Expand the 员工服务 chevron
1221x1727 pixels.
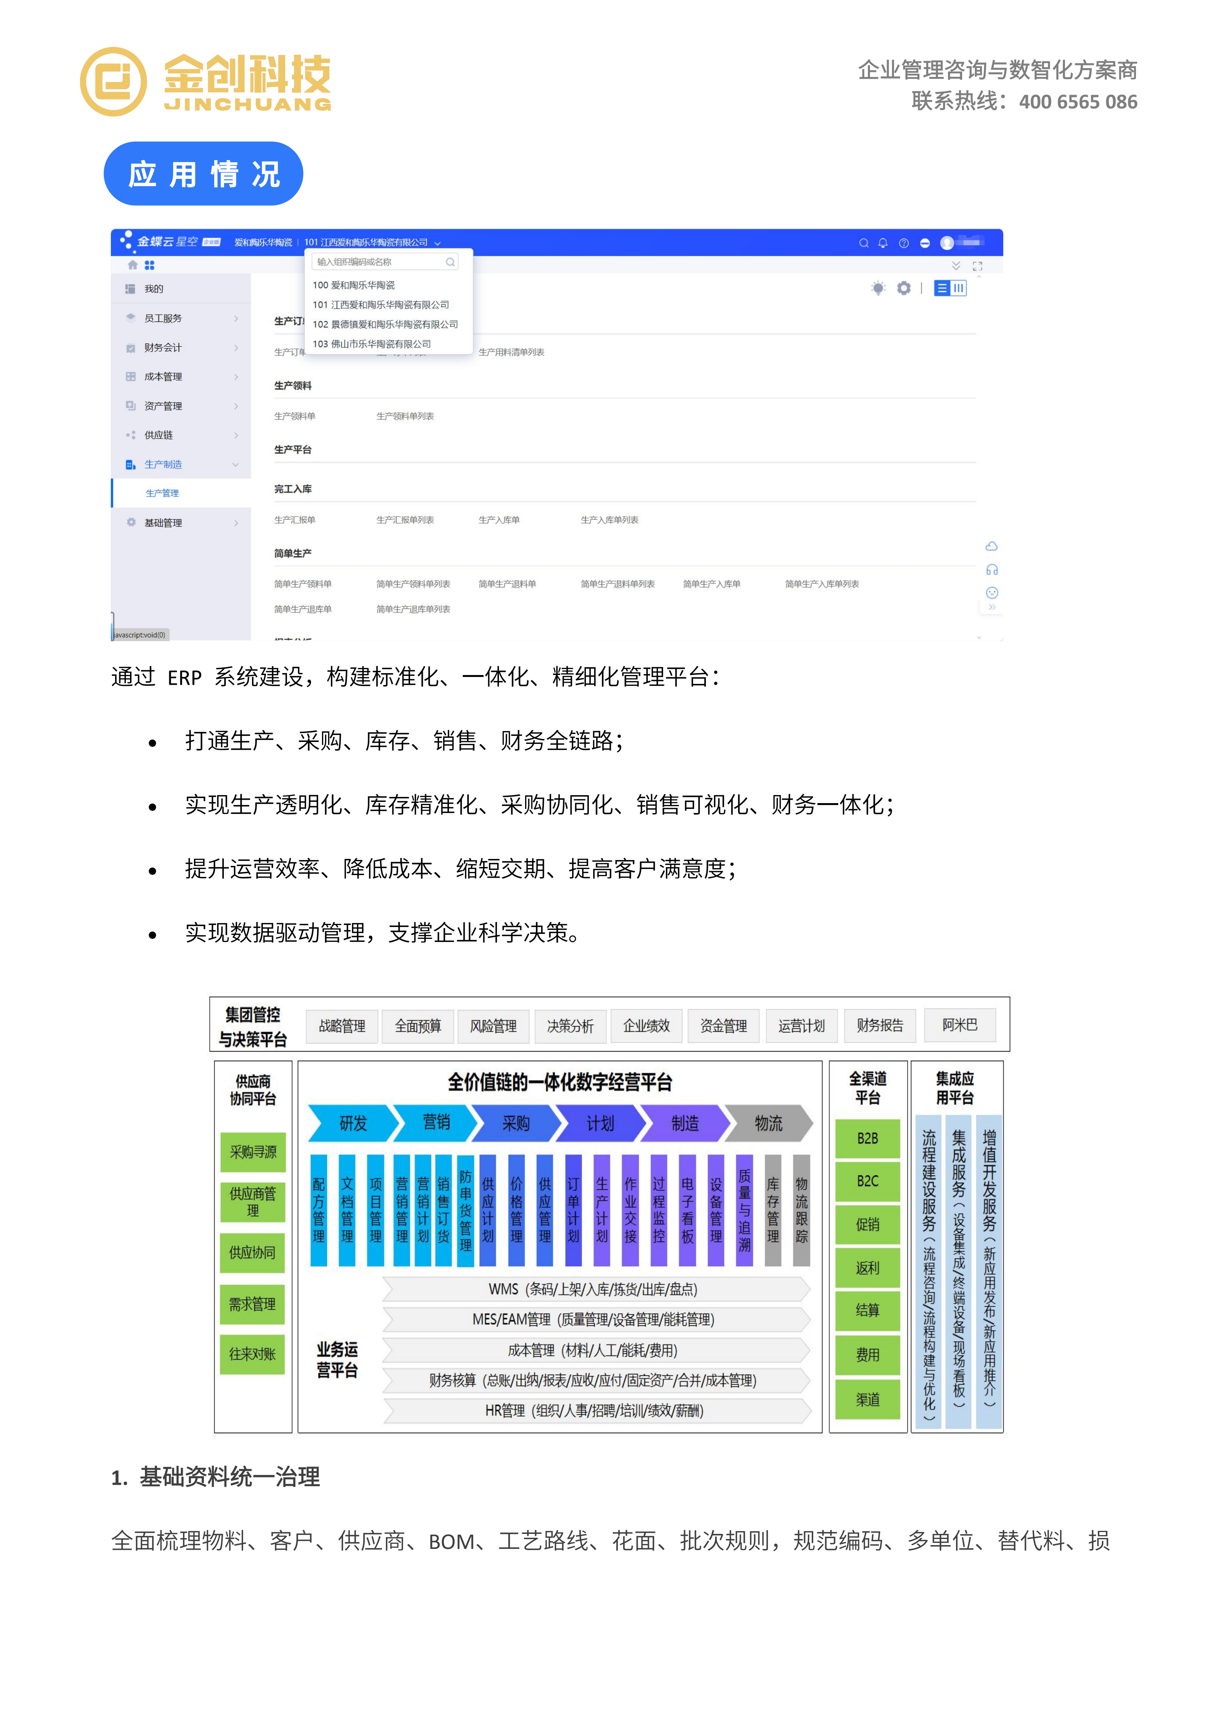coord(236,318)
